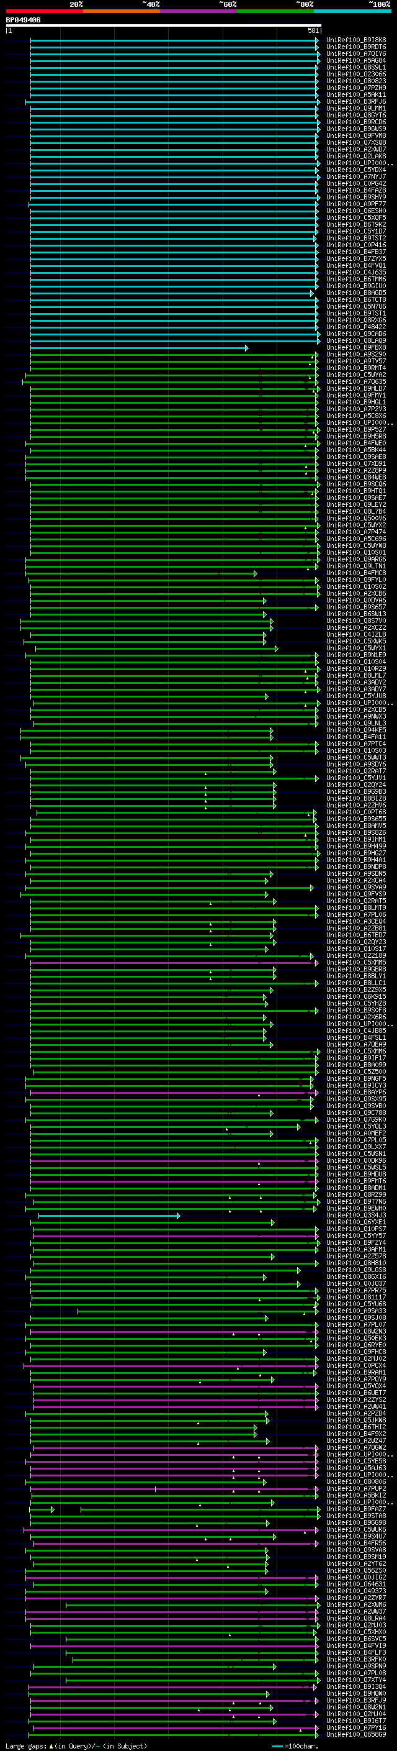Click label UniRef100_Q3S4J3
This screenshot has height=1751, width=397.
pyautogui.click(x=355, y=1216)
